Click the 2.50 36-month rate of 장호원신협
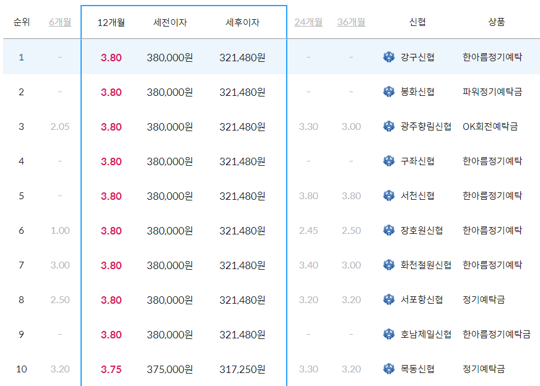Viewport: 540px width, 386px height. coord(351,231)
